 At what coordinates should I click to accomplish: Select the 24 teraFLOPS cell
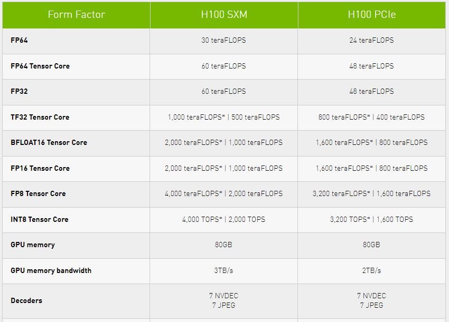[x=371, y=41]
